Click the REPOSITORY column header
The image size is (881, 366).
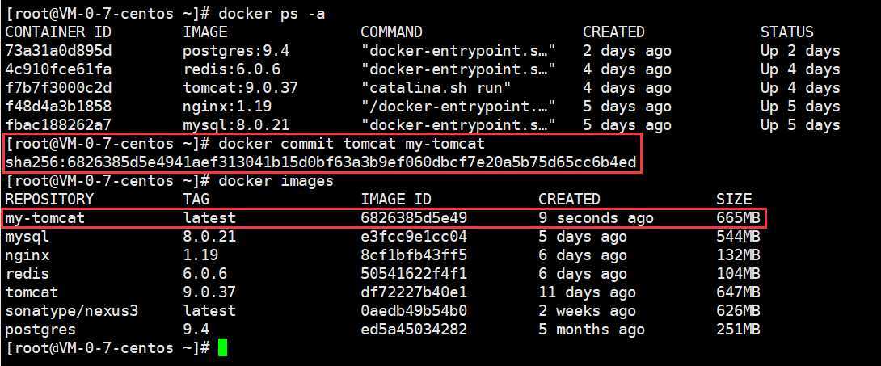[x=49, y=199]
